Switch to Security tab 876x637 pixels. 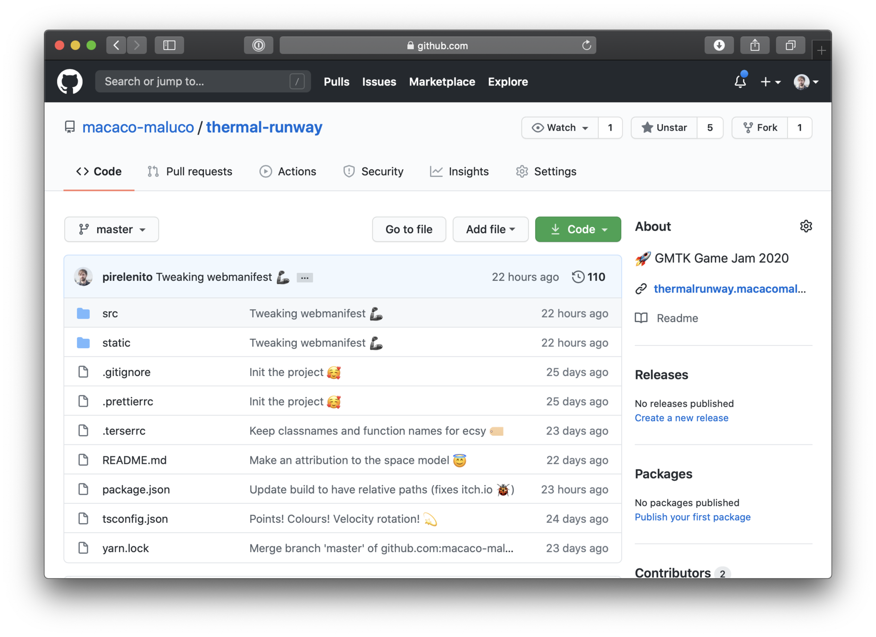(x=373, y=171)
